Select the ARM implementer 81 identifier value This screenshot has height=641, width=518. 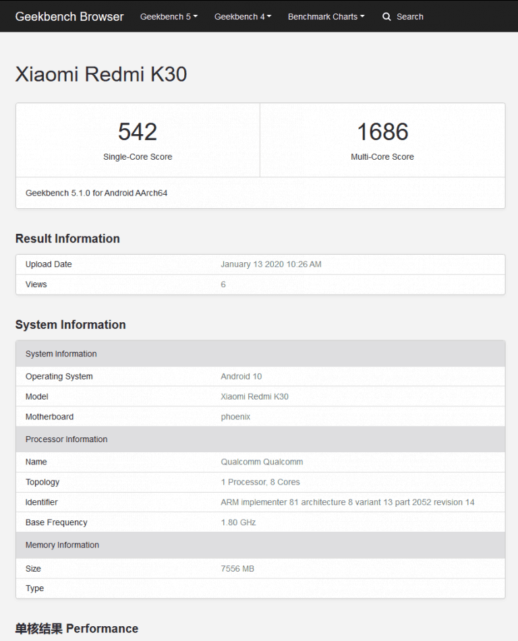tap(347, 502)
